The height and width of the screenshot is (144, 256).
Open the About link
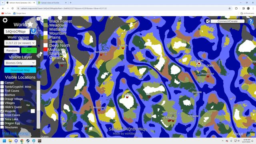click(x=238, y=134)
